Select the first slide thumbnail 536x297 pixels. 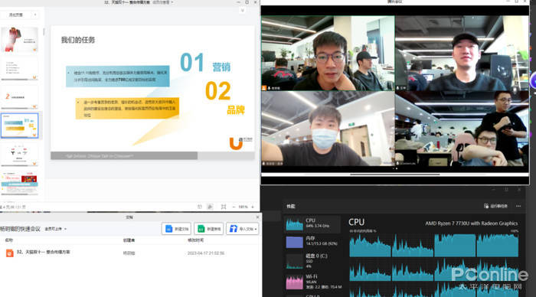[19, 40]
